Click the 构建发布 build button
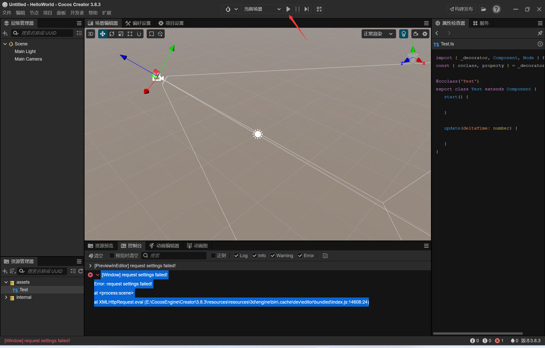 pos(461,9)
